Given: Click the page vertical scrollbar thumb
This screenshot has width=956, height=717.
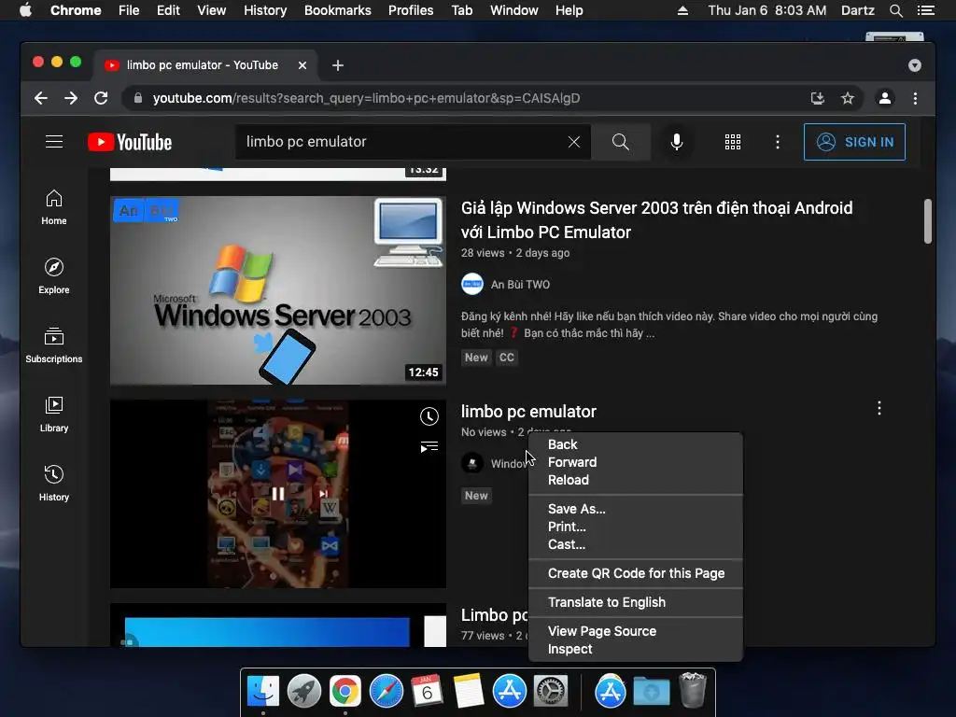Looking at the screenshot, I should pos(927,220).
